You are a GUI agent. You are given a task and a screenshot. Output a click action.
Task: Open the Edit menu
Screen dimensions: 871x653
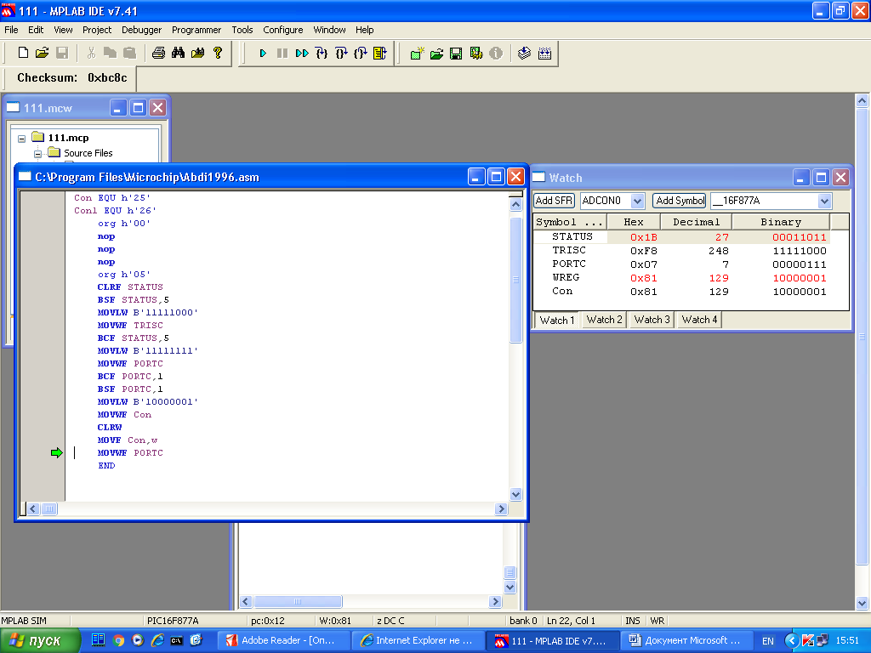[36, 30]
